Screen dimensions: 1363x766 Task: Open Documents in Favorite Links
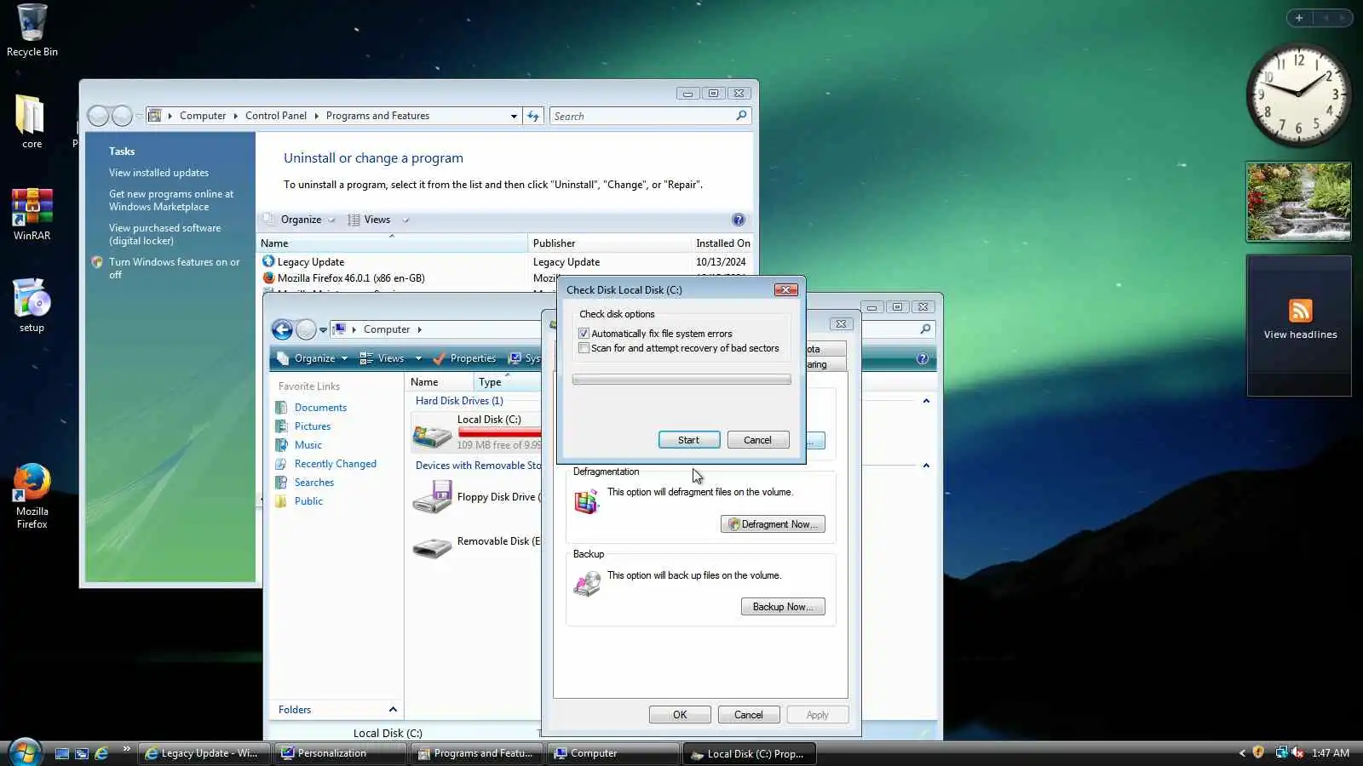click(x=320, y=408)
